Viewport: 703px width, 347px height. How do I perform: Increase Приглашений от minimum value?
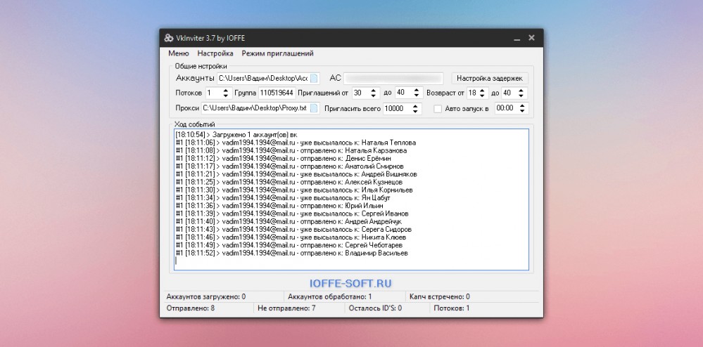pos(372,91)
